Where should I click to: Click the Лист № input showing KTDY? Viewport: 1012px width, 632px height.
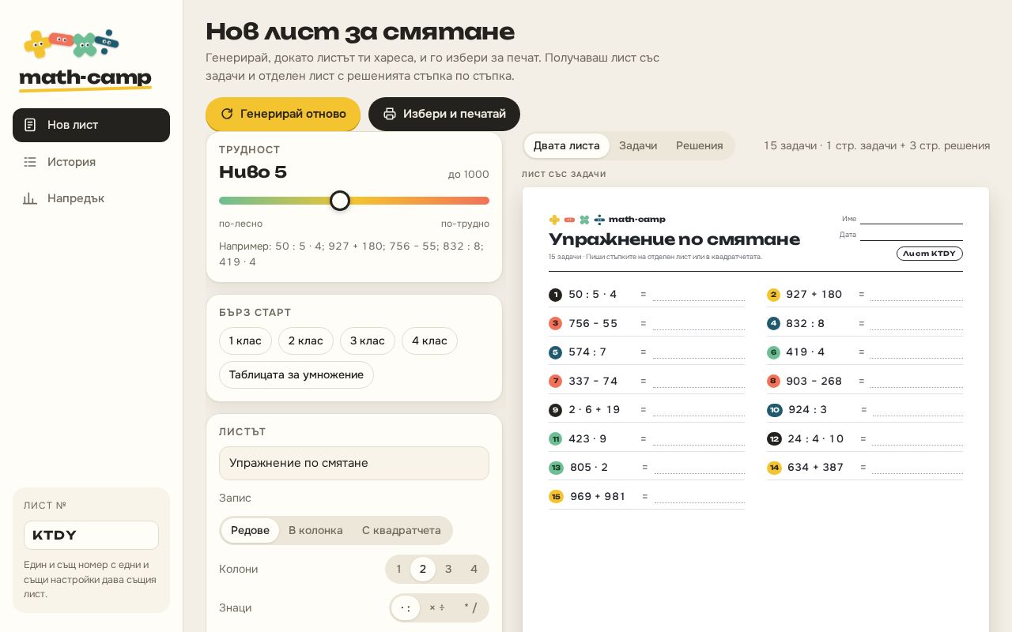tap(91, 535)
